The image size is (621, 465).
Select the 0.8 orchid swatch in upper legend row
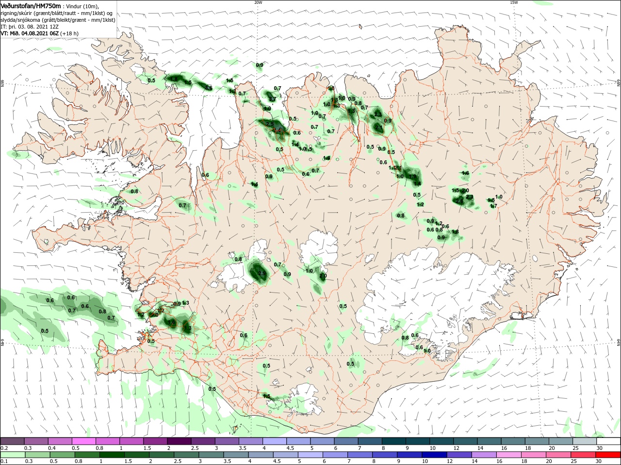point(108,441)
